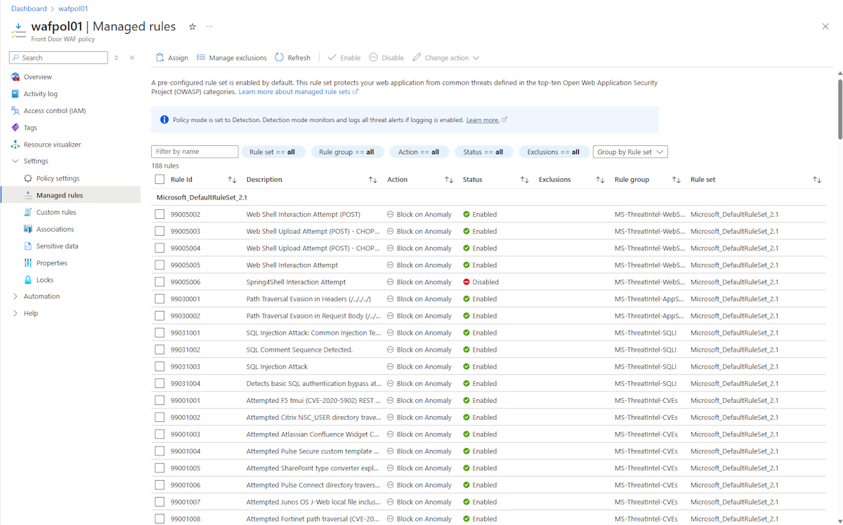Click the favorite star icon beside the title
Screen dimensions: 843x525
coord(192,27)
